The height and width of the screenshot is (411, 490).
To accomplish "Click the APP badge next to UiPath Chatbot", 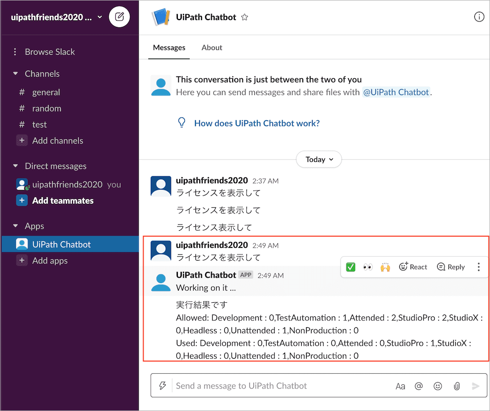I will 245,275.
